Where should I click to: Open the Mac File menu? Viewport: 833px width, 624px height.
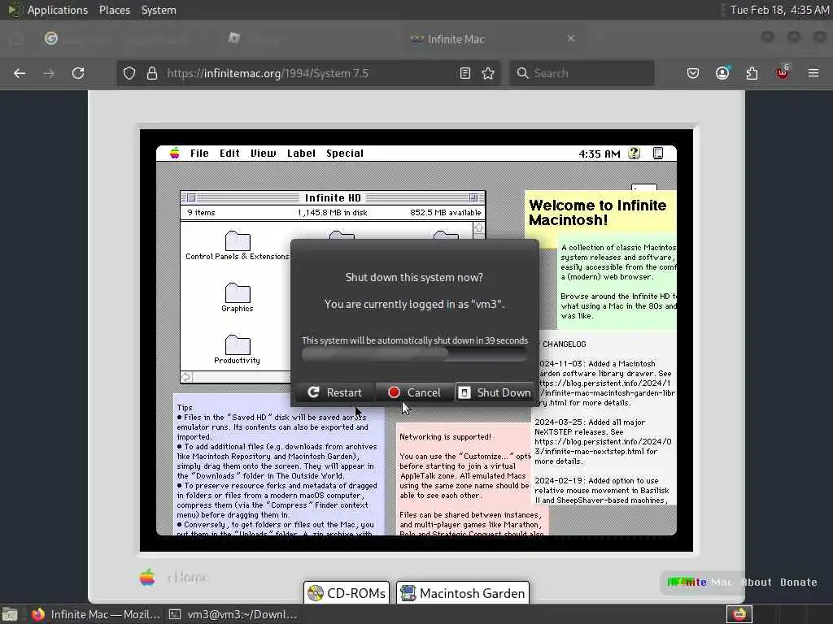[199, 154]
